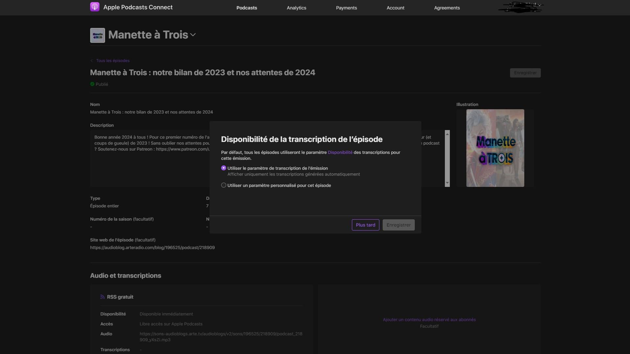Open the Tous les épisodes link
The height and width of the screenshot is (354, 630).
coord(113,61)
